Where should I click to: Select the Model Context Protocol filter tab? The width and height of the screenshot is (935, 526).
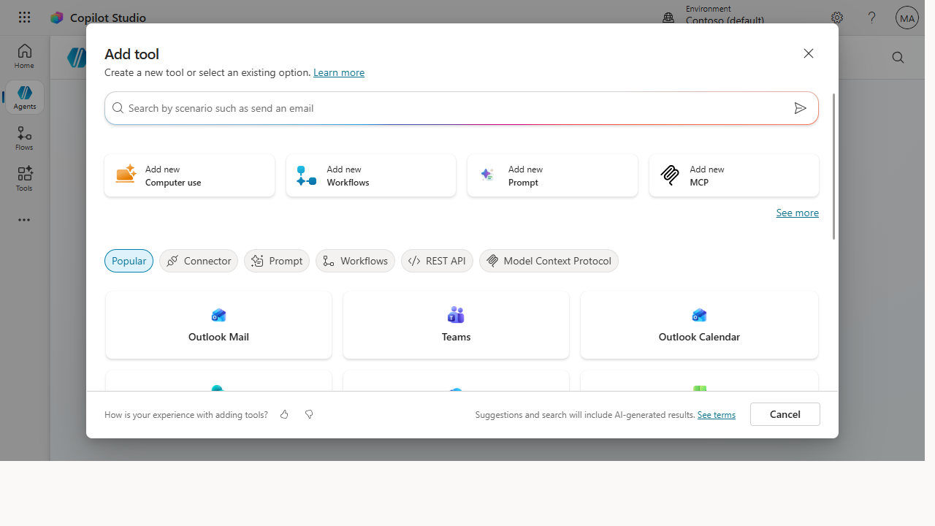coord(549,261)
